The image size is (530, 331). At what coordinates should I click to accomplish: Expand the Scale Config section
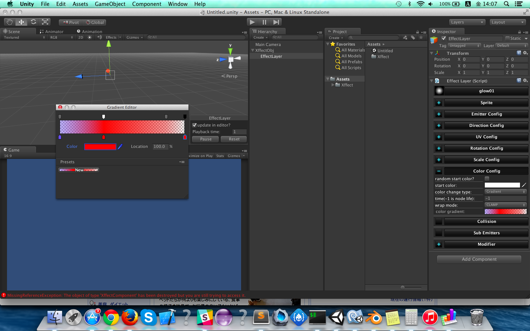coord(439,160)
